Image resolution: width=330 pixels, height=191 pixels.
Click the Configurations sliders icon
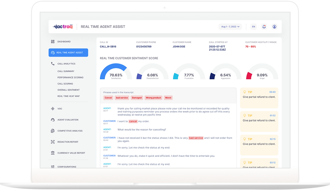(x=53, y=166)
